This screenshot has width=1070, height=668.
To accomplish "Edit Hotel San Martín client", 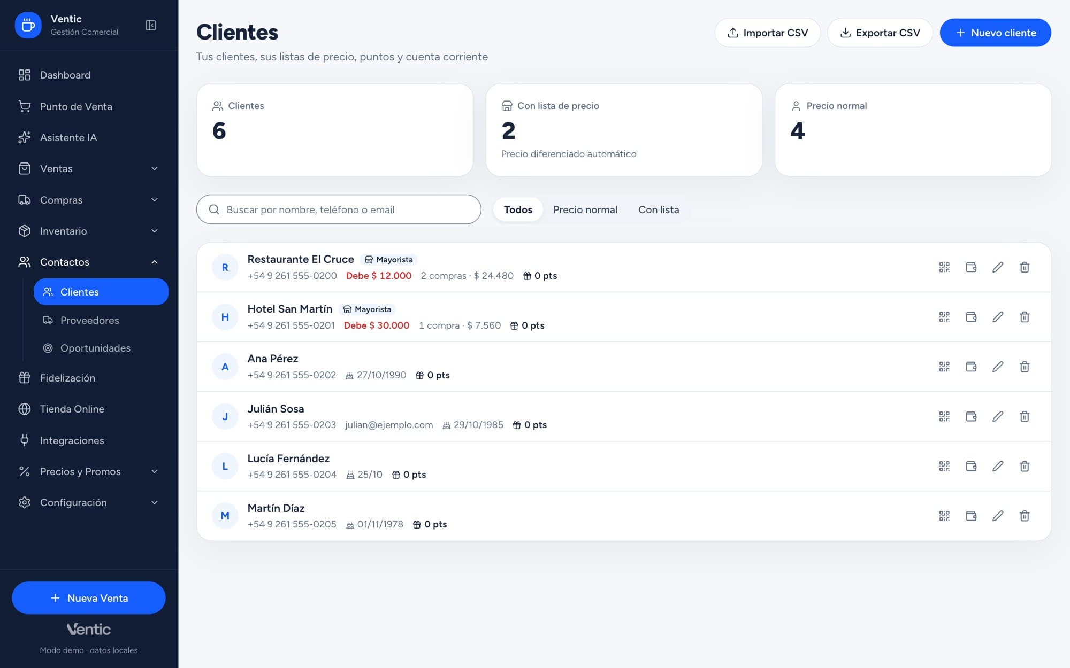I will 998,317.
